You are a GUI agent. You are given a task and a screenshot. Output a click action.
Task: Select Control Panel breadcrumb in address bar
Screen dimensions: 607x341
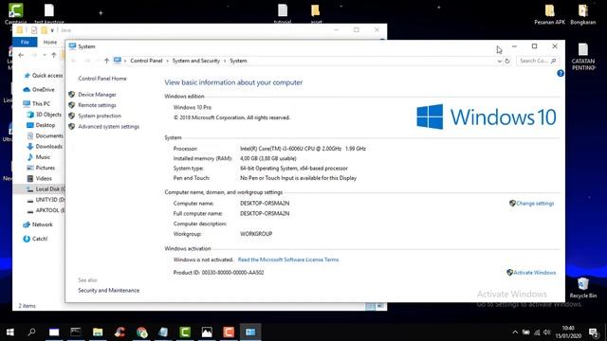tap(146, 61)
